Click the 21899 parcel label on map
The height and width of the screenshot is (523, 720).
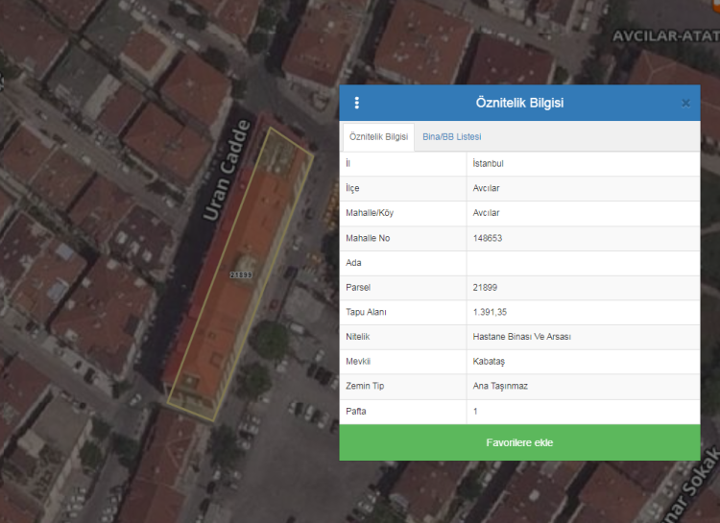coord(241,274)
